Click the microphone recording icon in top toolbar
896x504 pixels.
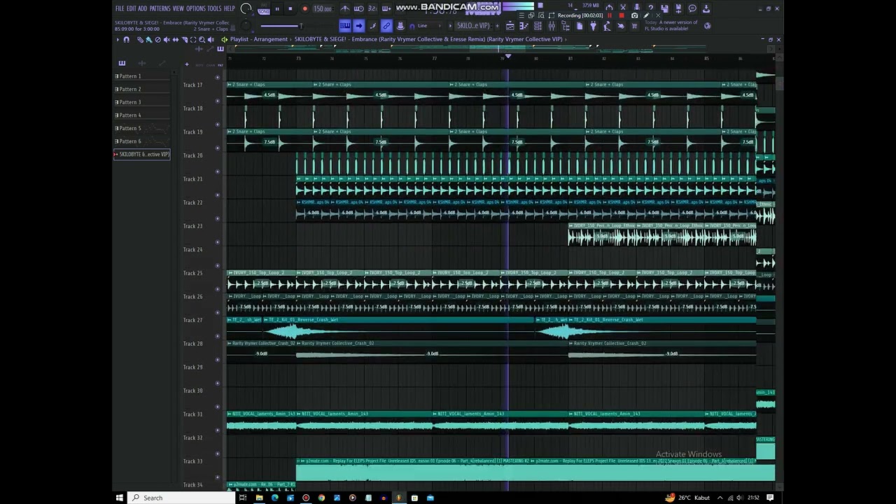(x=637, y=8)
